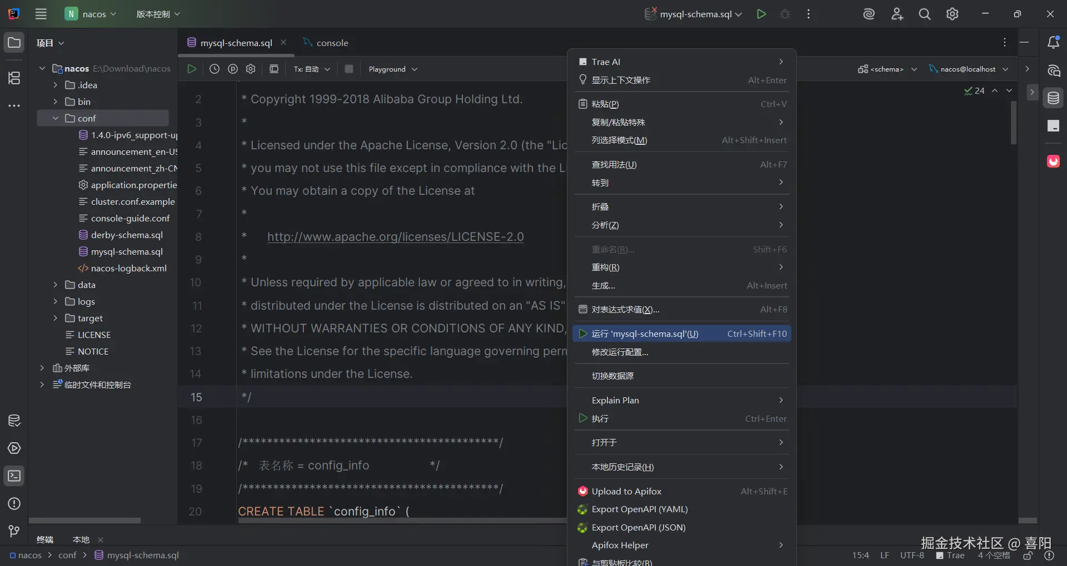Open the Structure tool window icon
This screenshot has height=566, width=1067.
click(14, 78)
